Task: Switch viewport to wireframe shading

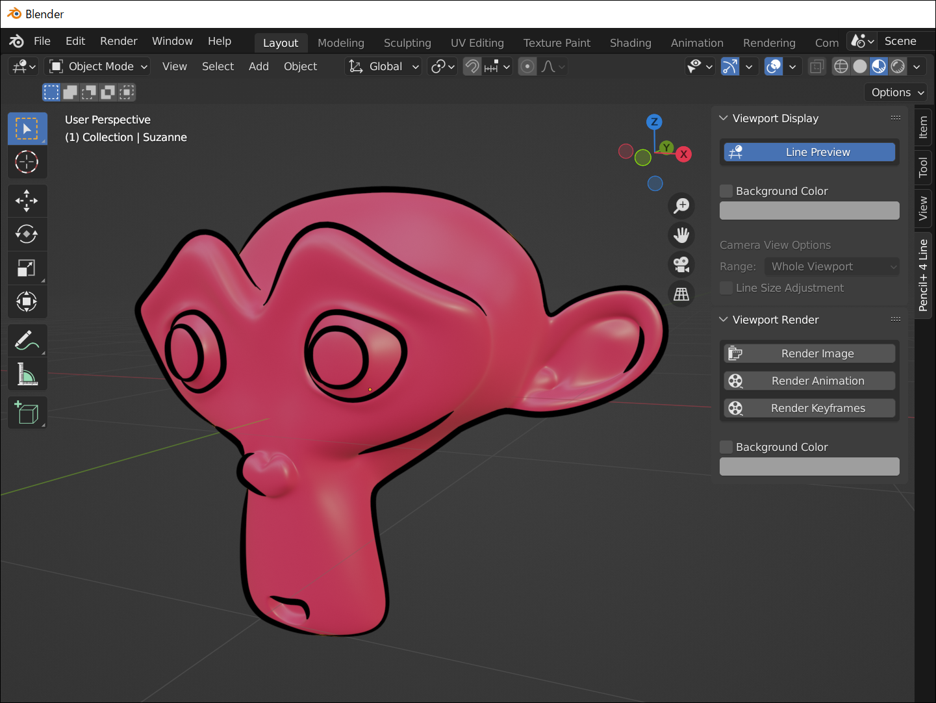Action: pyautogui.click(x=841, y=66)
